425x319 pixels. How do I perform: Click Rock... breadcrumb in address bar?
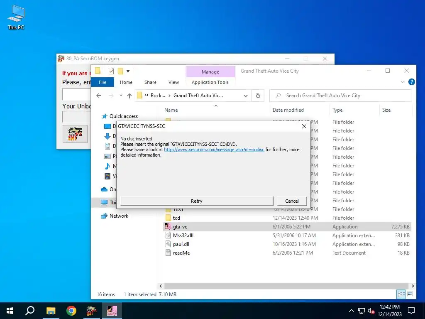(x=158, y=96)
